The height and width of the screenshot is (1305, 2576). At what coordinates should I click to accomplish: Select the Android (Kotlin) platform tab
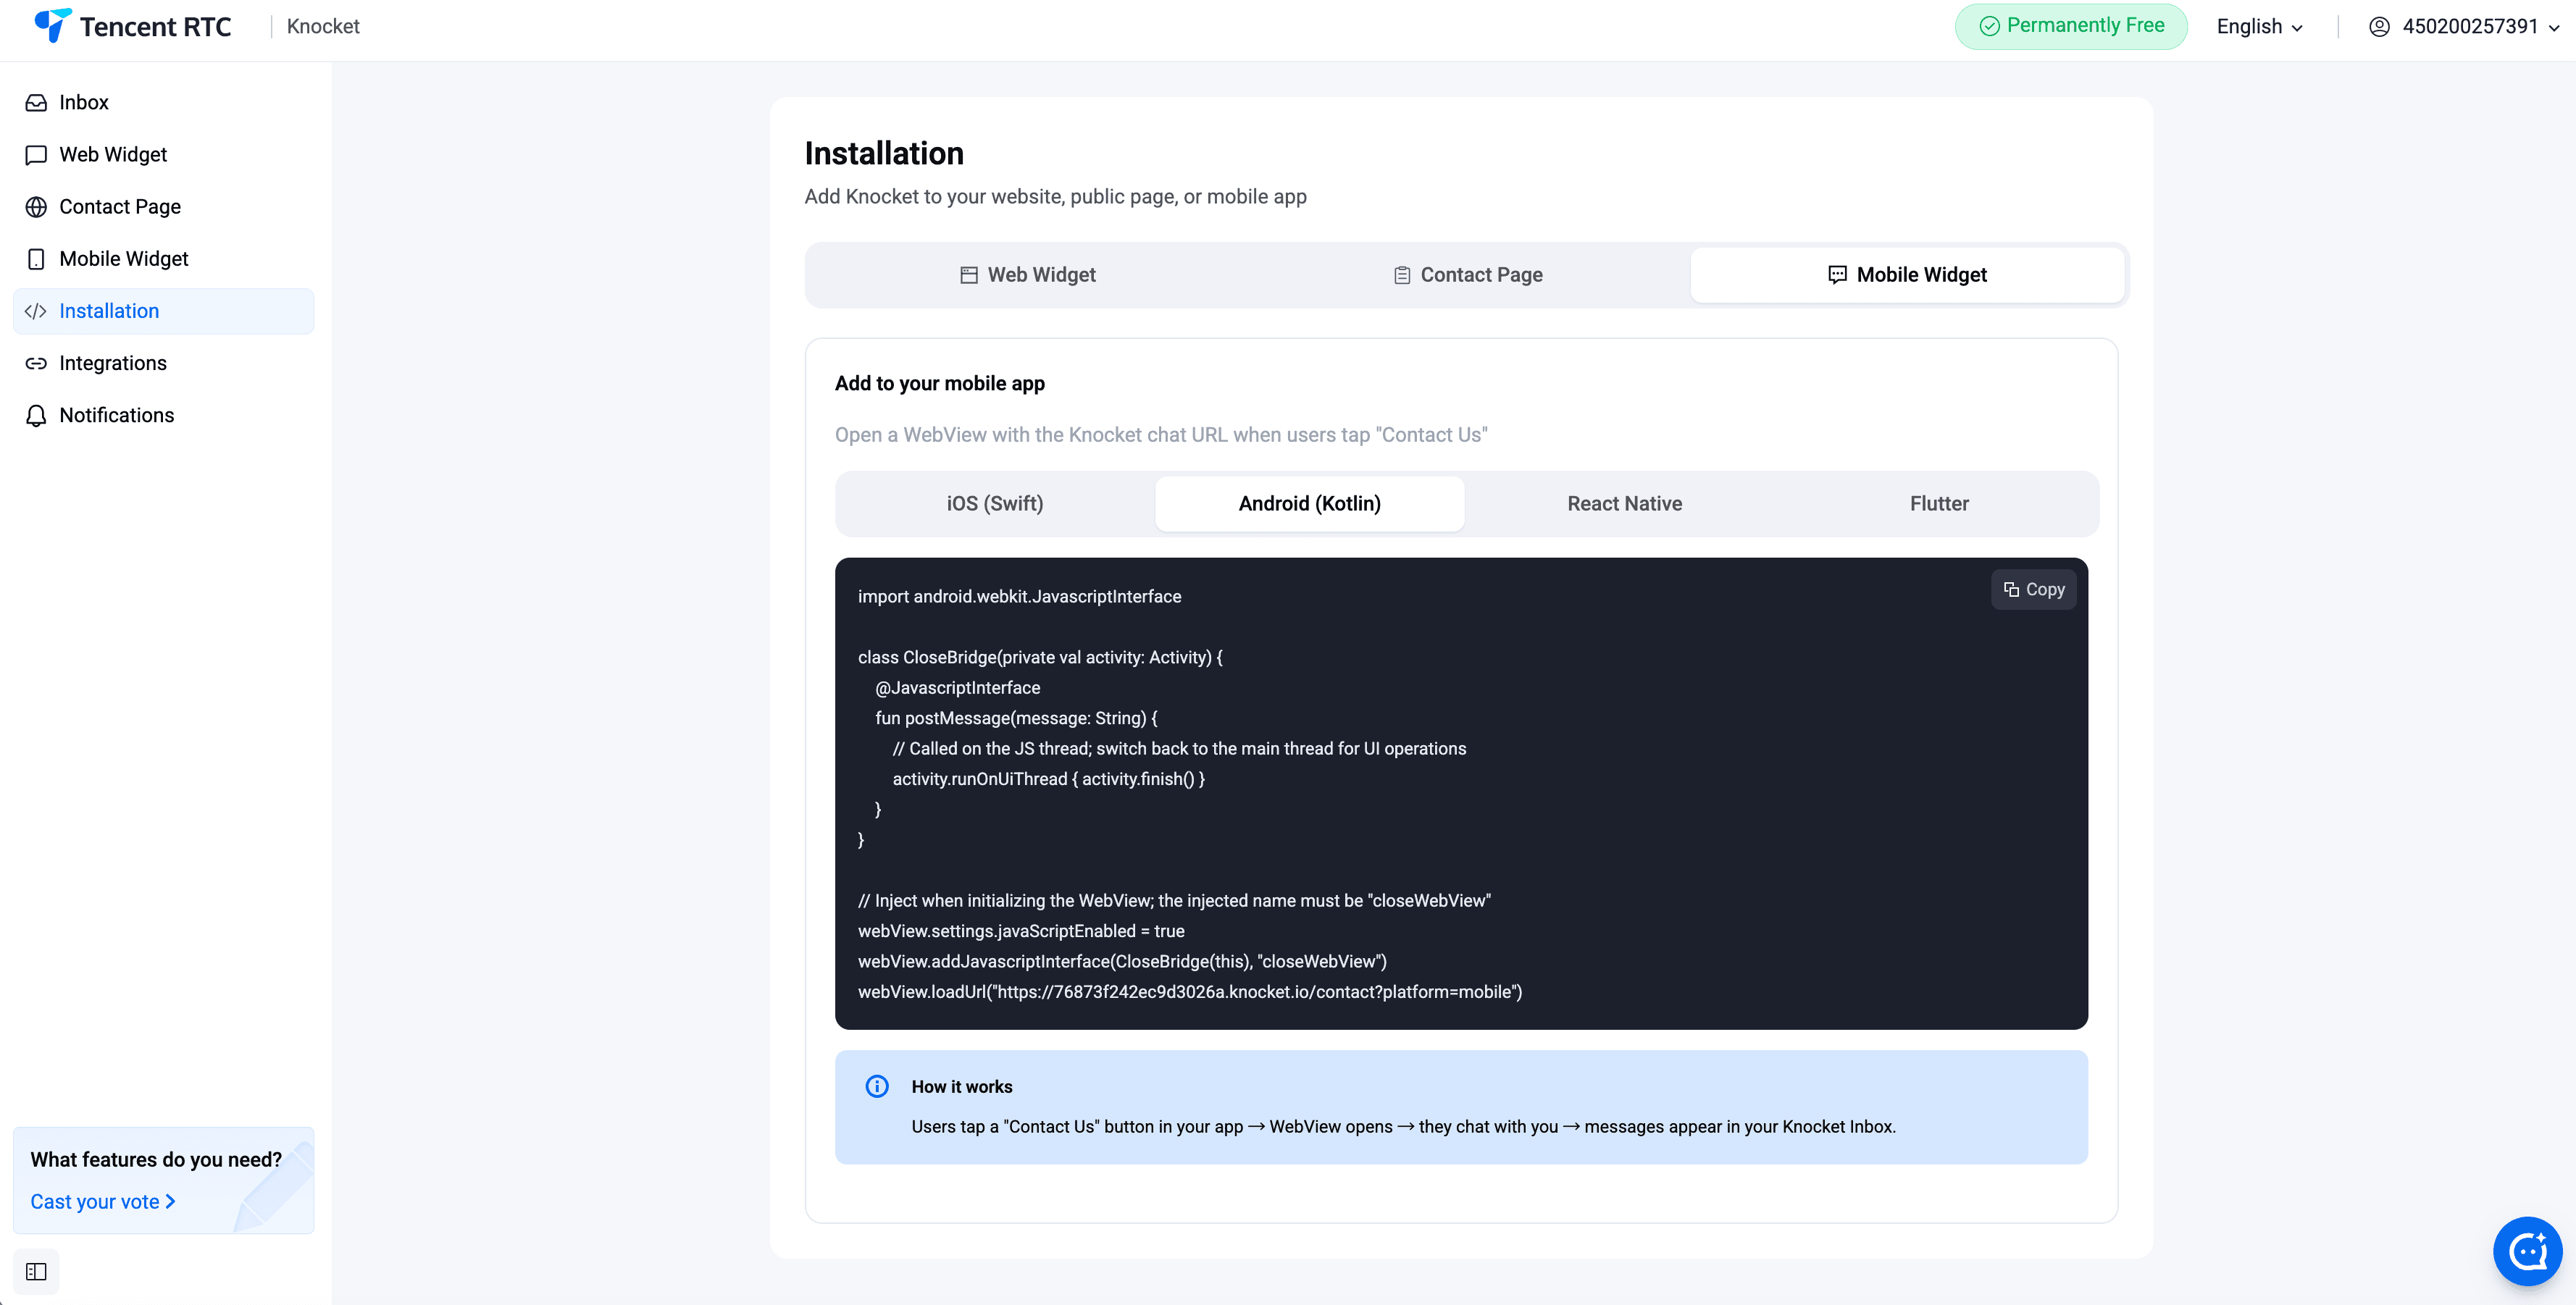(x=1310, y=504)
